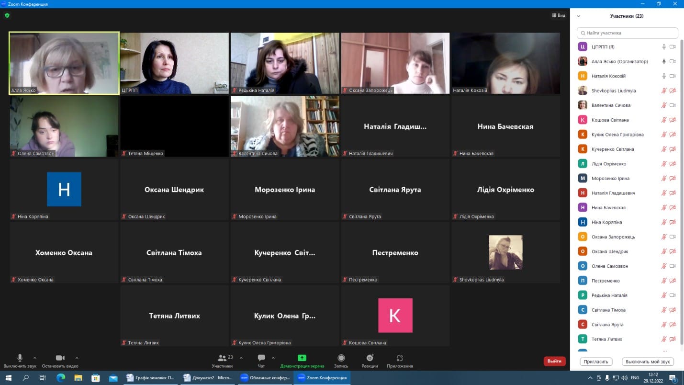Expand the arrow next to Чат button
This screenshot has height=385, width=684.
click(273, 358)
